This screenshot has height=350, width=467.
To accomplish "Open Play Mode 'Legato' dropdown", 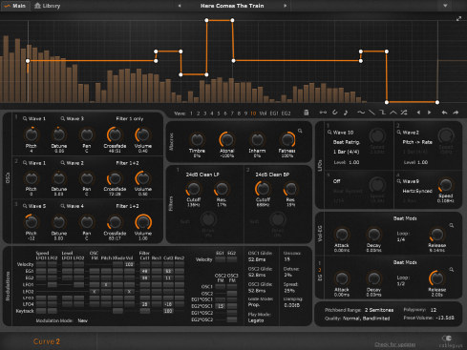I will click(x=256, y=320).
